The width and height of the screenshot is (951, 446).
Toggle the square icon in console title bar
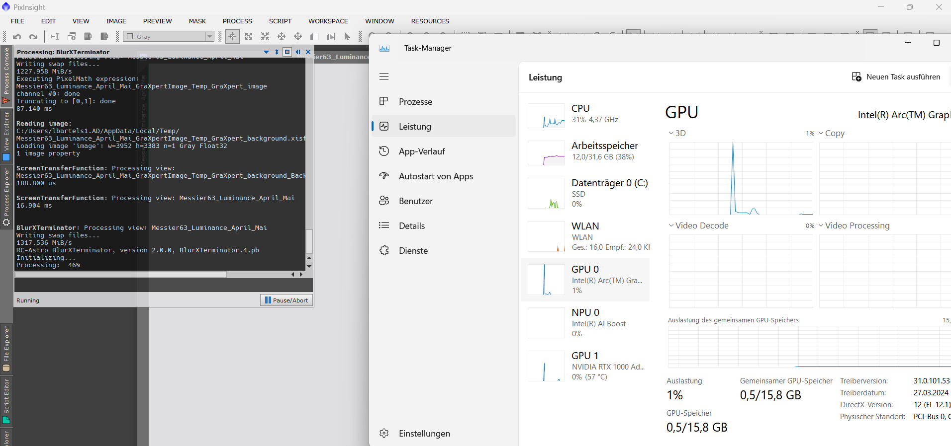pos(287,52)
